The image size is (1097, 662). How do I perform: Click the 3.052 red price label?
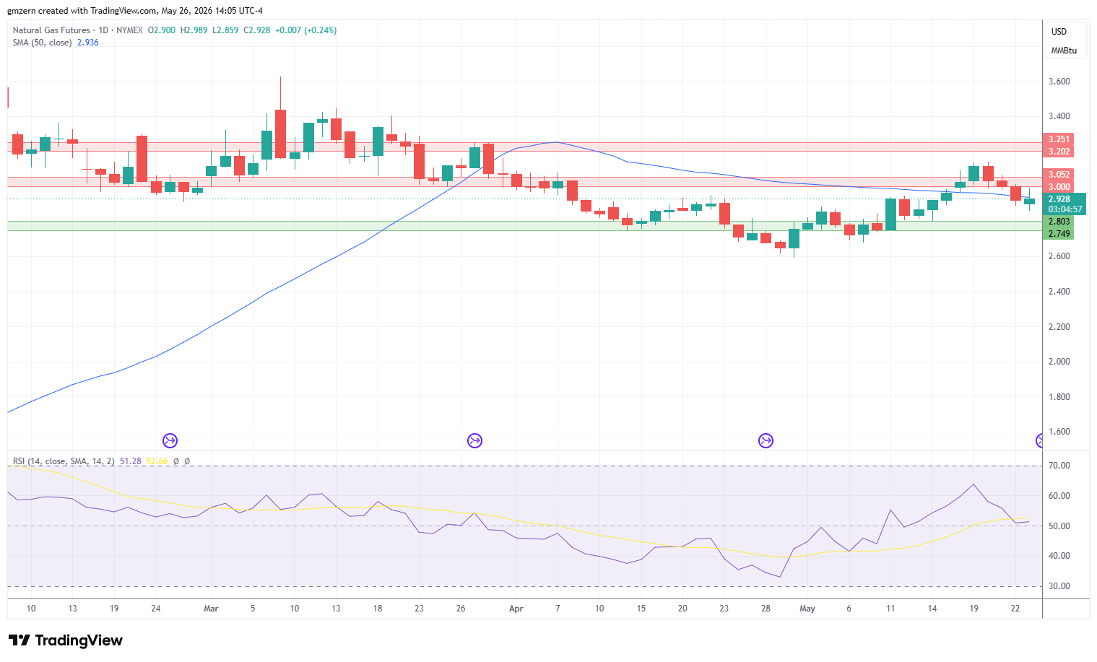(1059, 175)
